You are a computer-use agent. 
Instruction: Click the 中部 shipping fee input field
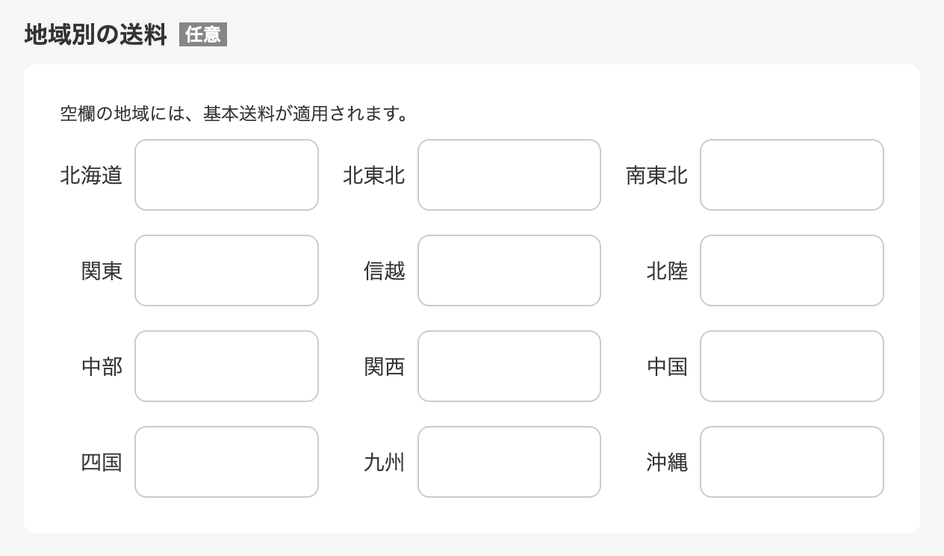[x=226, y=366]
